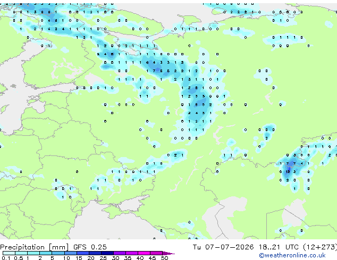The width and height of the screenshot is (337, 260).
Task: Click the 2 to 5 mm legend swatch
Action: (46, 253)
